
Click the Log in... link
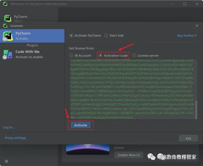point(9,127)
